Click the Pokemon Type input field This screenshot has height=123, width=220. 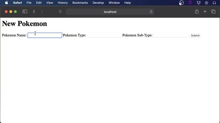[104, 35]
